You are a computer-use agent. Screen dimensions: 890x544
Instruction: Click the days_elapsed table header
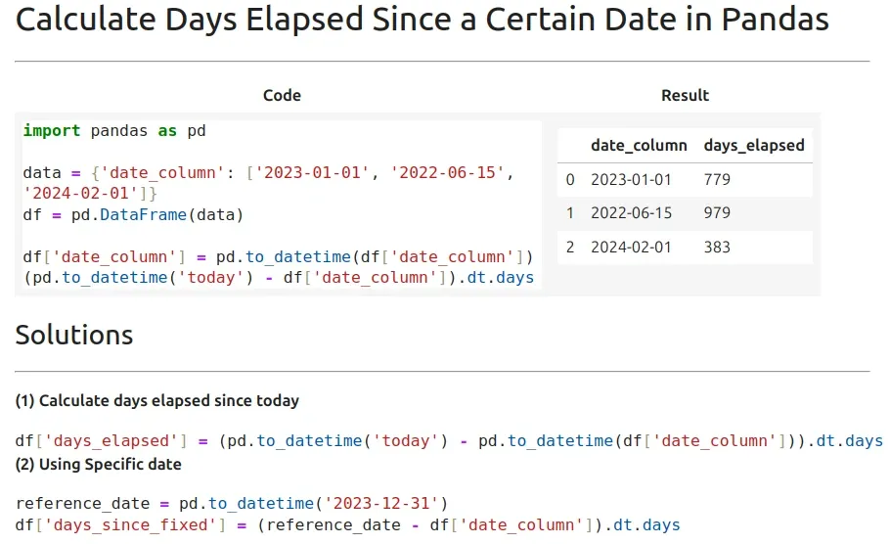(x=754, y=146)
